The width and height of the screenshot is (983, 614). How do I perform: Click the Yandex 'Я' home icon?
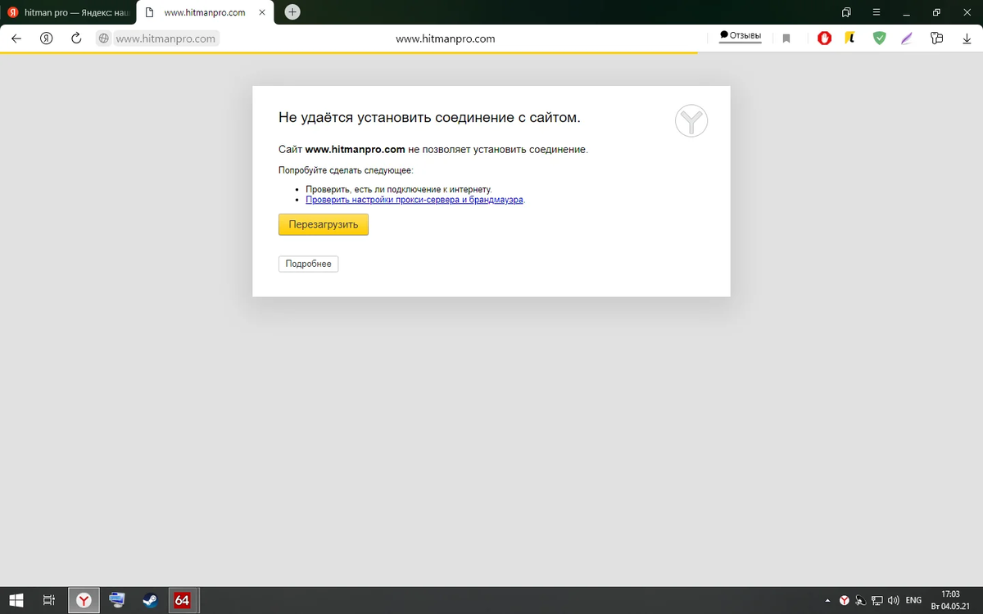coord(47,38)
